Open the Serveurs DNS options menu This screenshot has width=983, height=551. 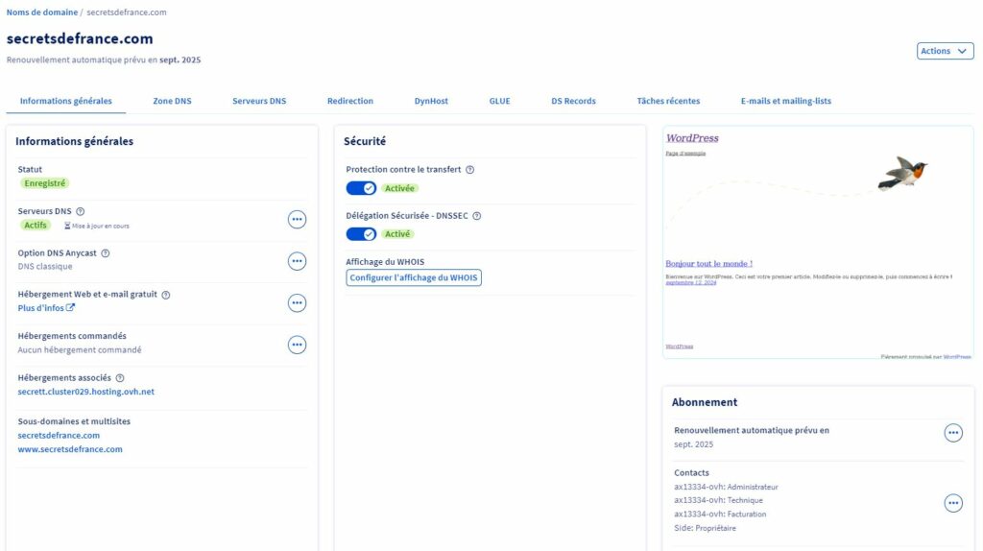click(297, 219)
